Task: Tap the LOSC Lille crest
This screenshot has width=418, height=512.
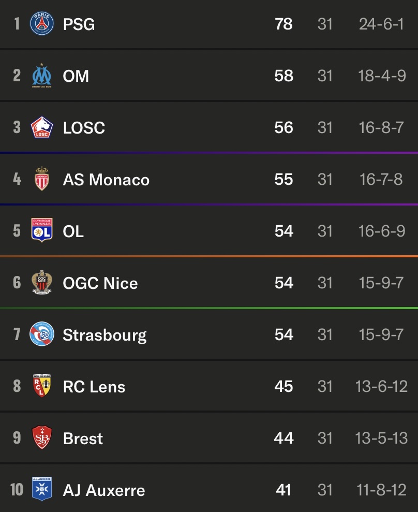Action: [x=42, y=127]
